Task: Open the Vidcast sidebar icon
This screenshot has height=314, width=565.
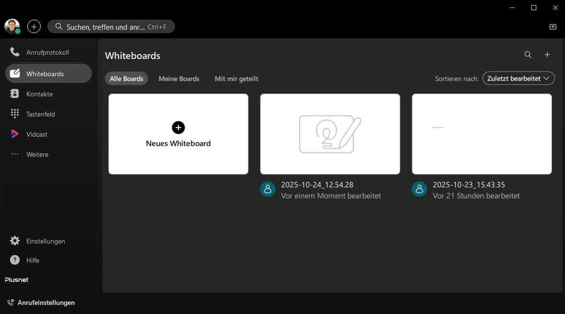Action: [14, 134]
